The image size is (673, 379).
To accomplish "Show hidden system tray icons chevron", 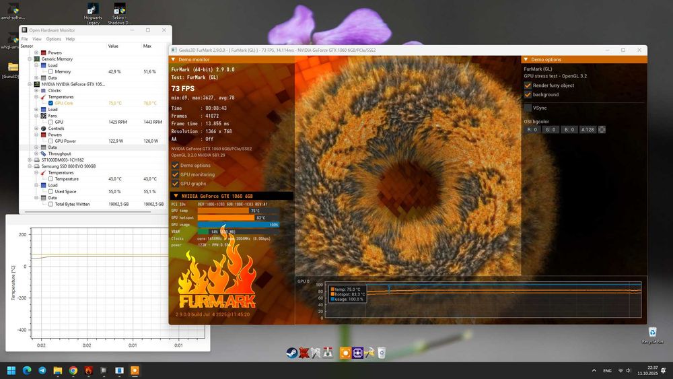I will point(594,370).
